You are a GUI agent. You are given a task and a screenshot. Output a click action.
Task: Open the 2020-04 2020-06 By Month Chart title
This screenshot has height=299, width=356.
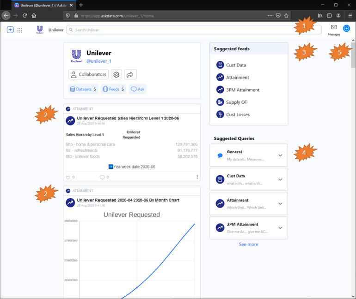(x=128, y=200)
